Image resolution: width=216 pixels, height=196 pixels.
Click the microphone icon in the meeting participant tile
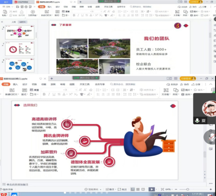(x=197, y=120)
